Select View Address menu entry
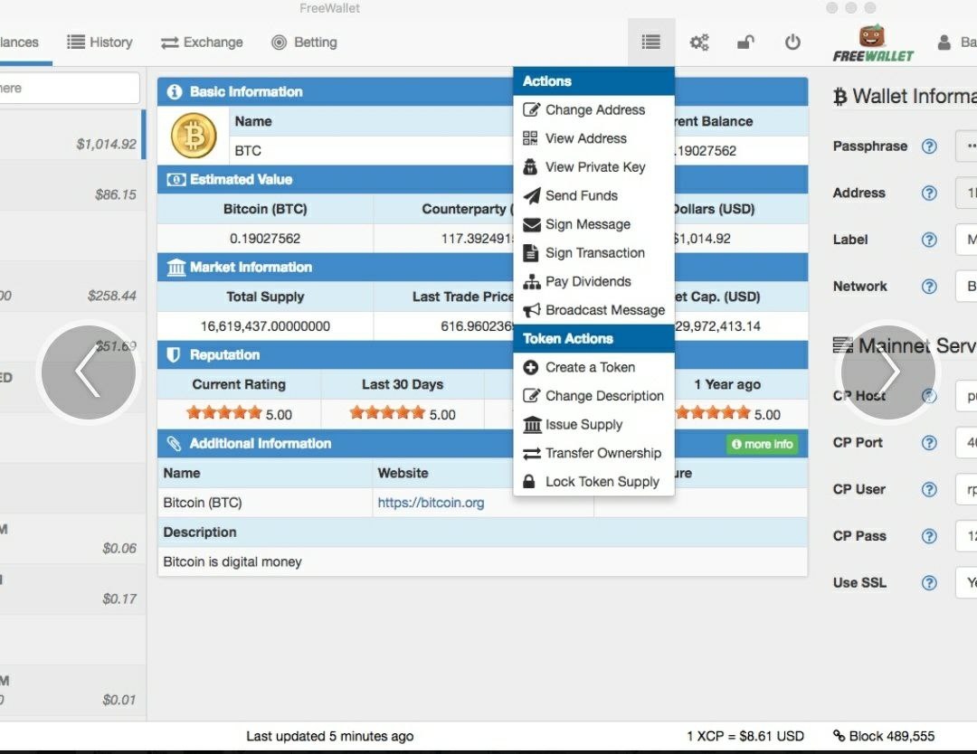This screenshot has height=754, width=977. (x=593, y=139)
